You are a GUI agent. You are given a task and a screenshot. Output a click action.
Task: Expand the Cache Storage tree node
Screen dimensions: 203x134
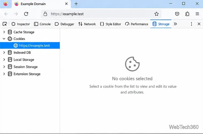click(4, 32)
